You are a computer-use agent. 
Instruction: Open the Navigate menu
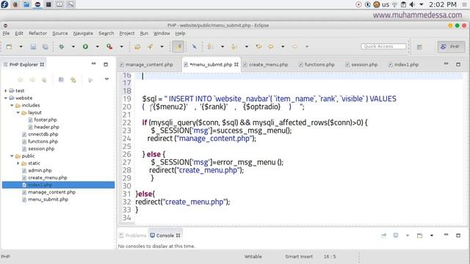point(83,33)
